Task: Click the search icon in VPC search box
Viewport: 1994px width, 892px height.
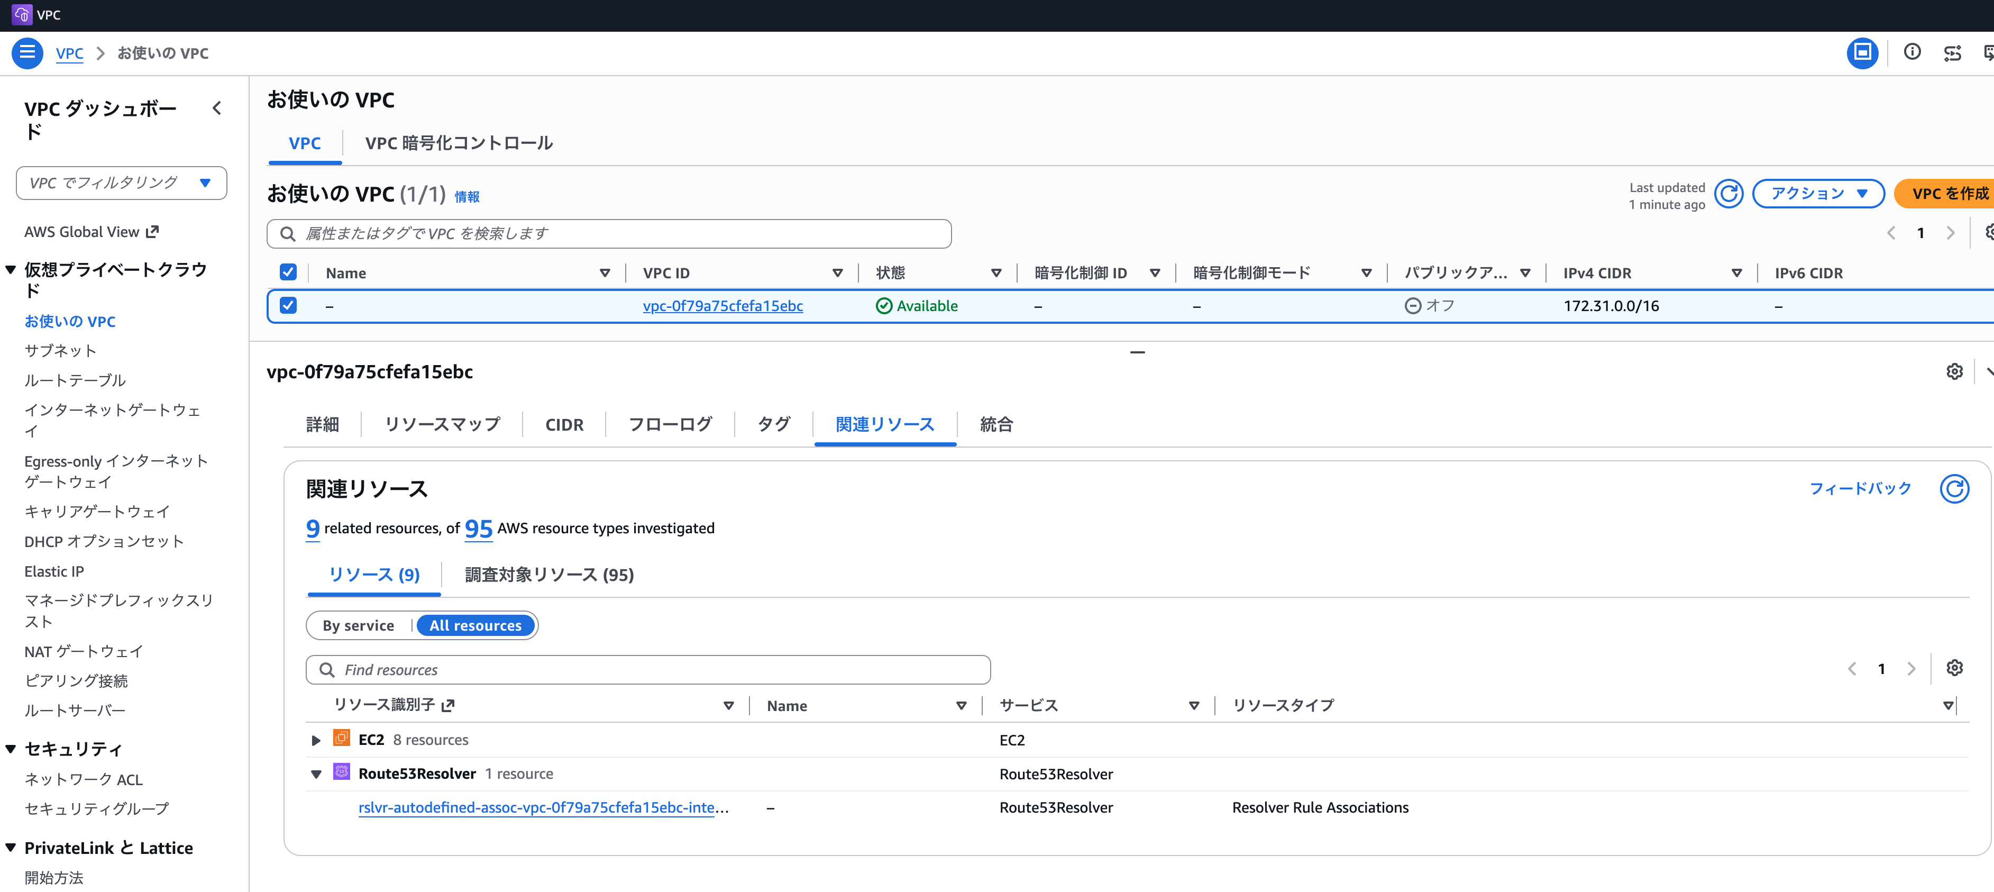Action: (288, 234)
